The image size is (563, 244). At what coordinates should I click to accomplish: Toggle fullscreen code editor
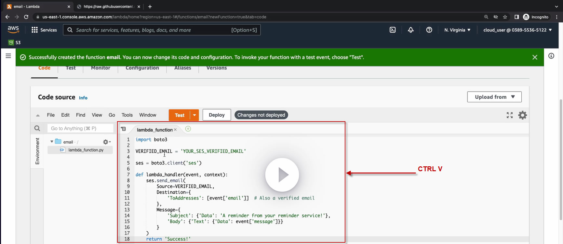(x=509, y=115)
